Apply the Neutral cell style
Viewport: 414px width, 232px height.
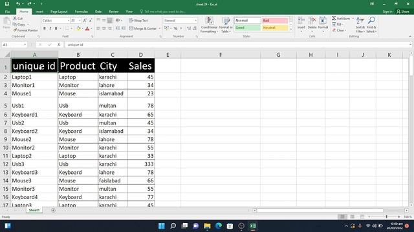[275, 28]
